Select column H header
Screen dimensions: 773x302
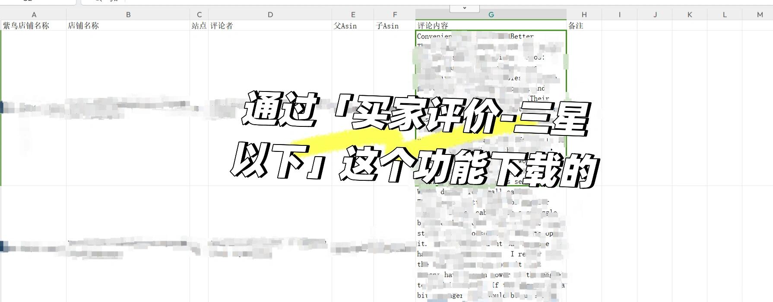coord(584,15)
